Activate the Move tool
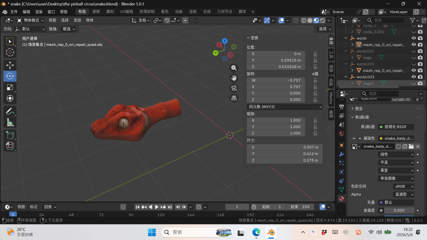Viewport: 427px width, 240px height. [x=10, y=65]
